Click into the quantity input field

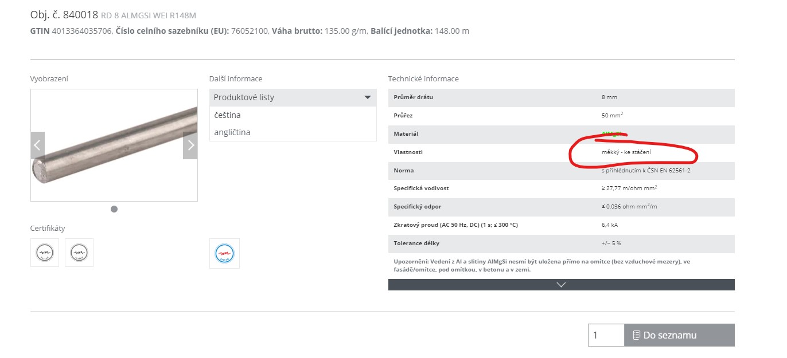click(x=606, y=335)
